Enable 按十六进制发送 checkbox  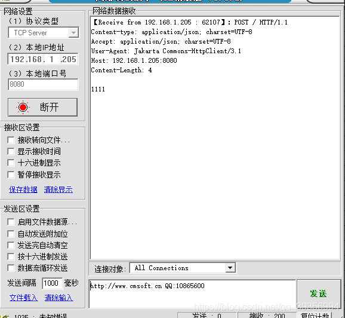(11, 256)
